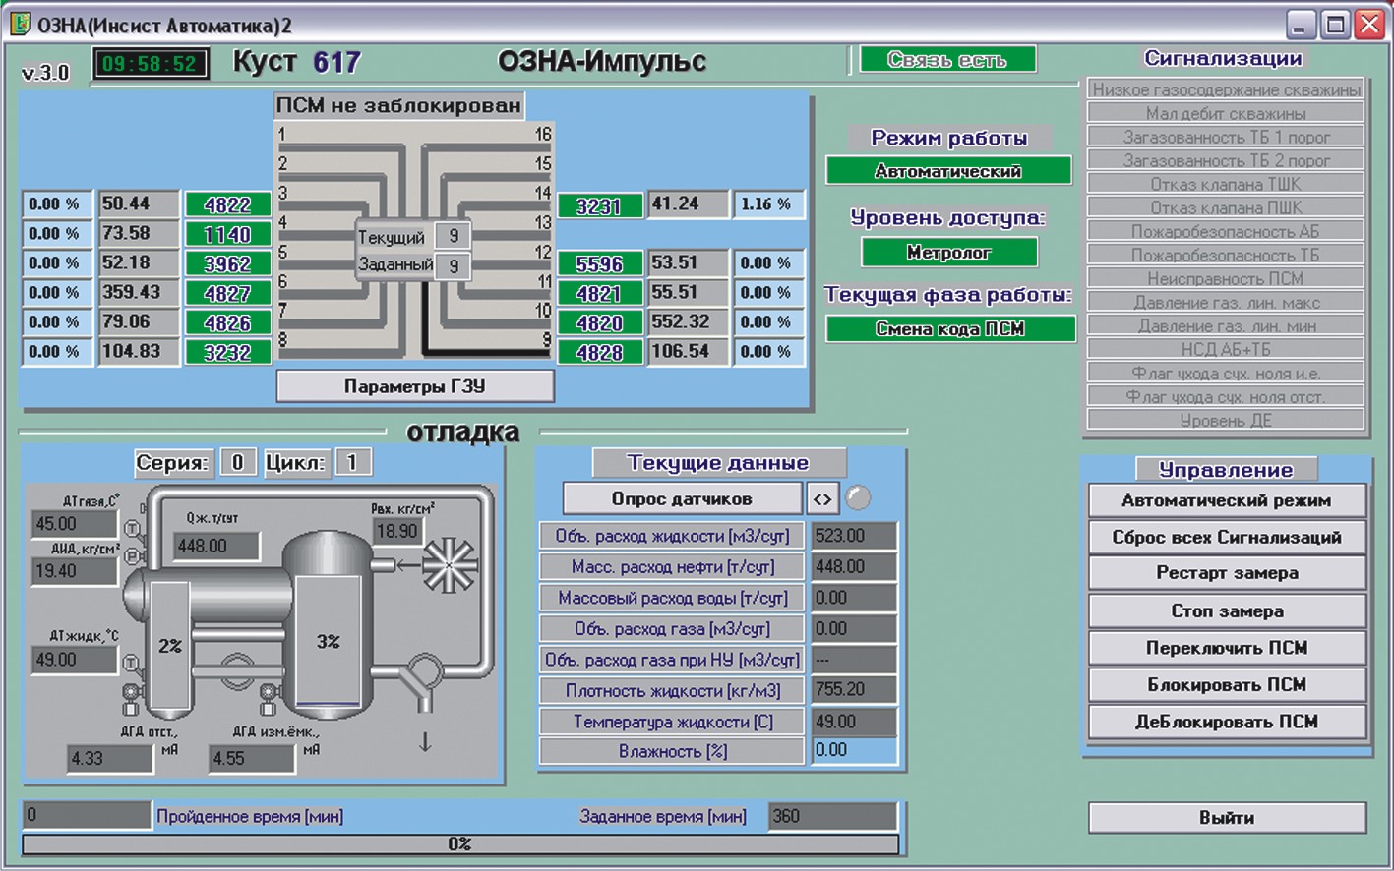Click the Серия value field

238,462
